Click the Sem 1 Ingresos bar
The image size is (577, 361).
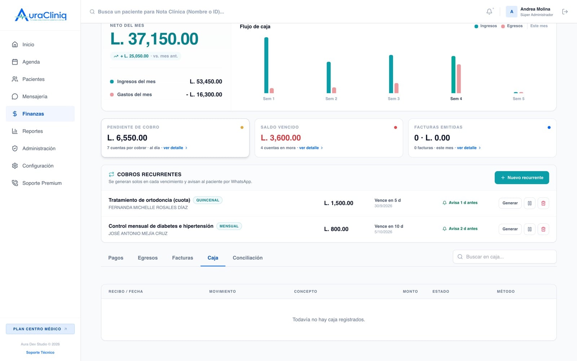[266, 65]
